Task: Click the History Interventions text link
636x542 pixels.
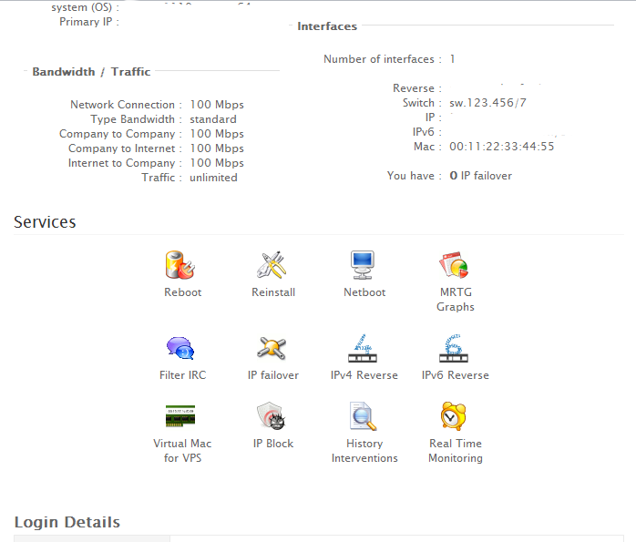Action: coord(364,451)
